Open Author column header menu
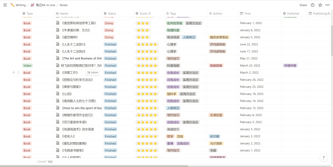 tap(223, 13)
